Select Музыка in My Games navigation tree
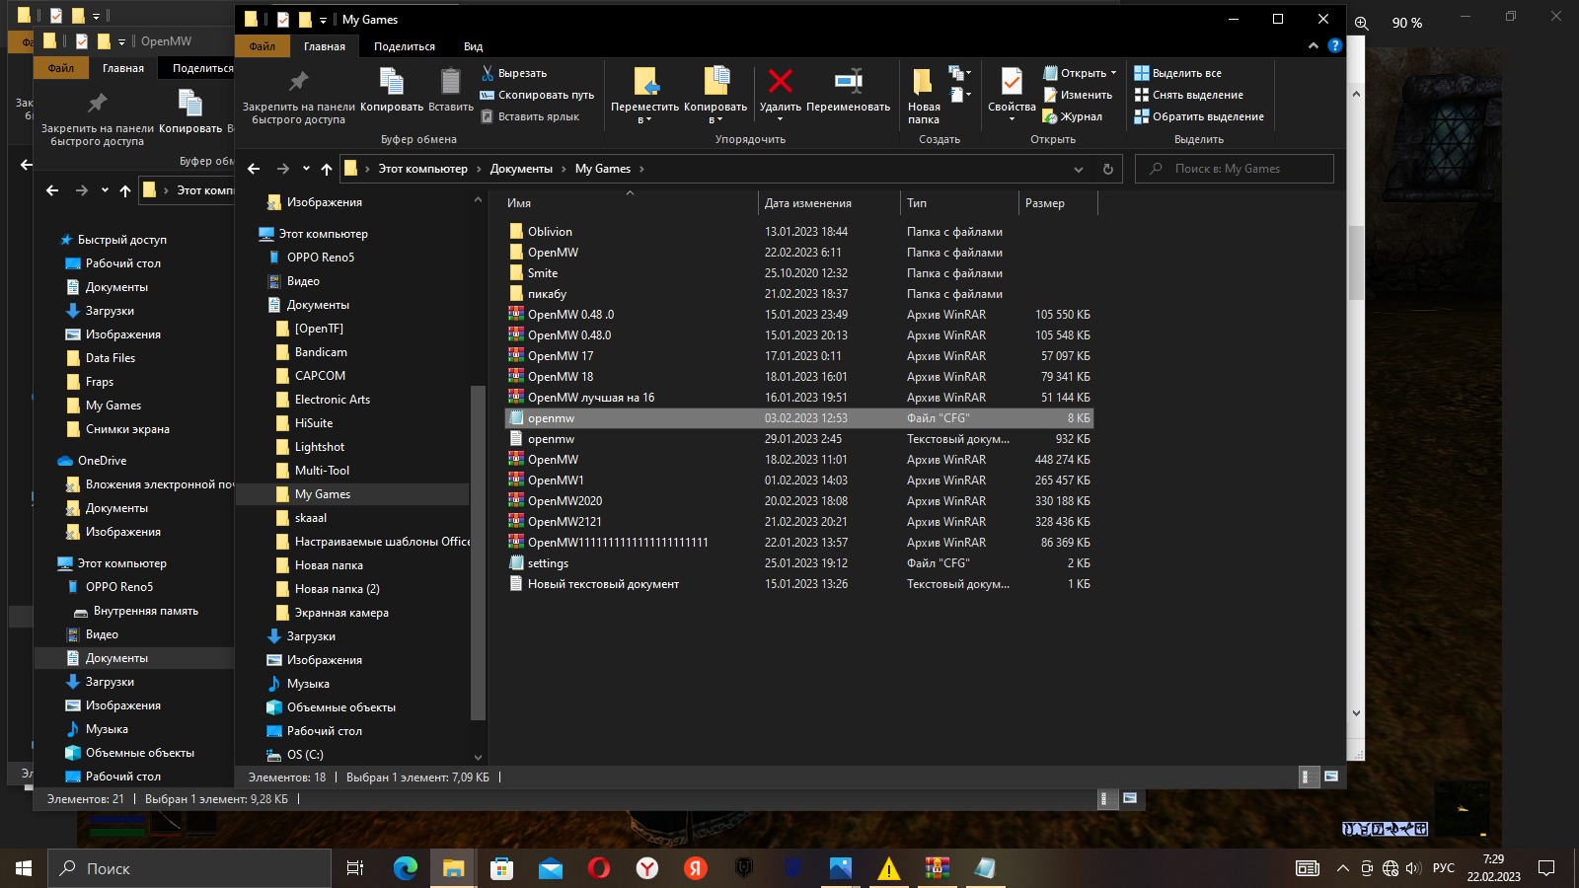Image resolution: width=1579 pixels, height=888 pixels. pyautogui.click(x=308, y=684)
